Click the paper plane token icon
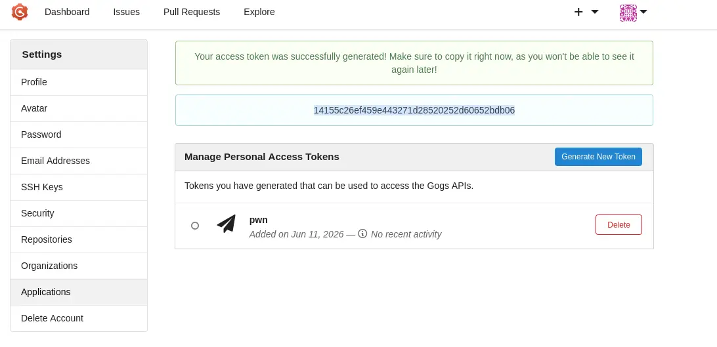 tap(227, 224)
